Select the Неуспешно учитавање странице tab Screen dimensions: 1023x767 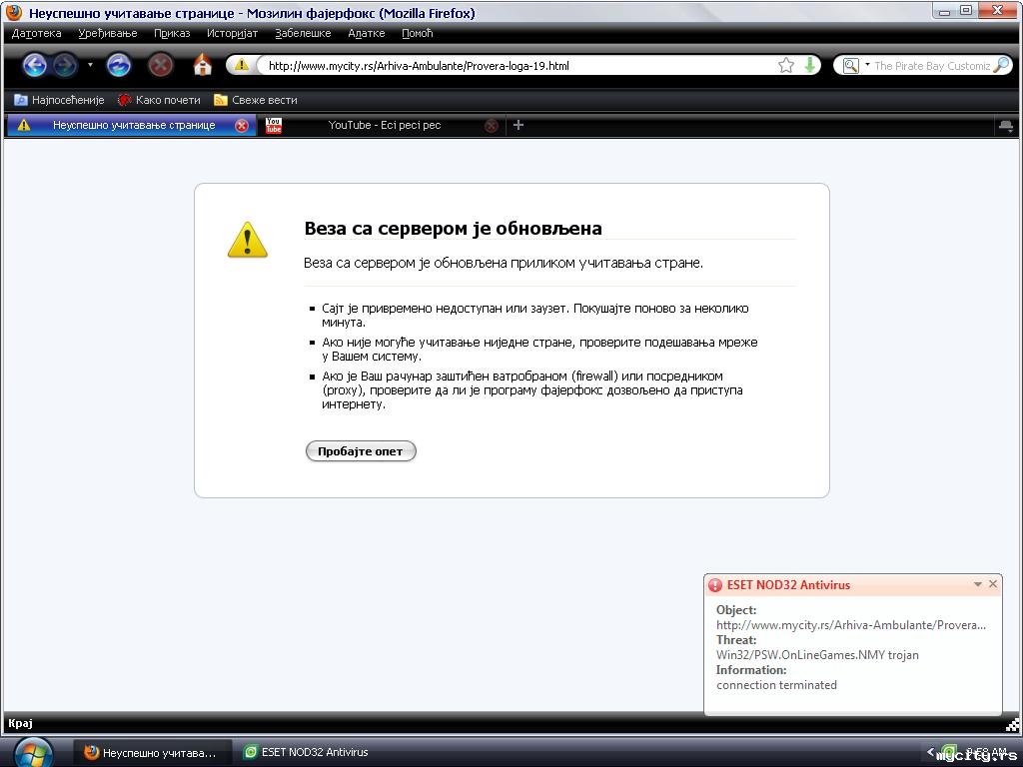(131, 125)
